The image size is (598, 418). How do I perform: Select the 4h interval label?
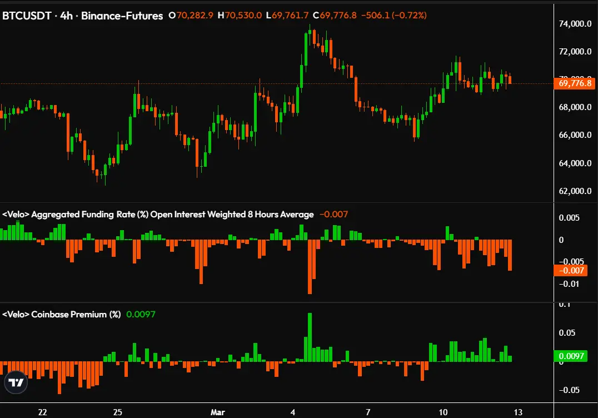[66, 16]
